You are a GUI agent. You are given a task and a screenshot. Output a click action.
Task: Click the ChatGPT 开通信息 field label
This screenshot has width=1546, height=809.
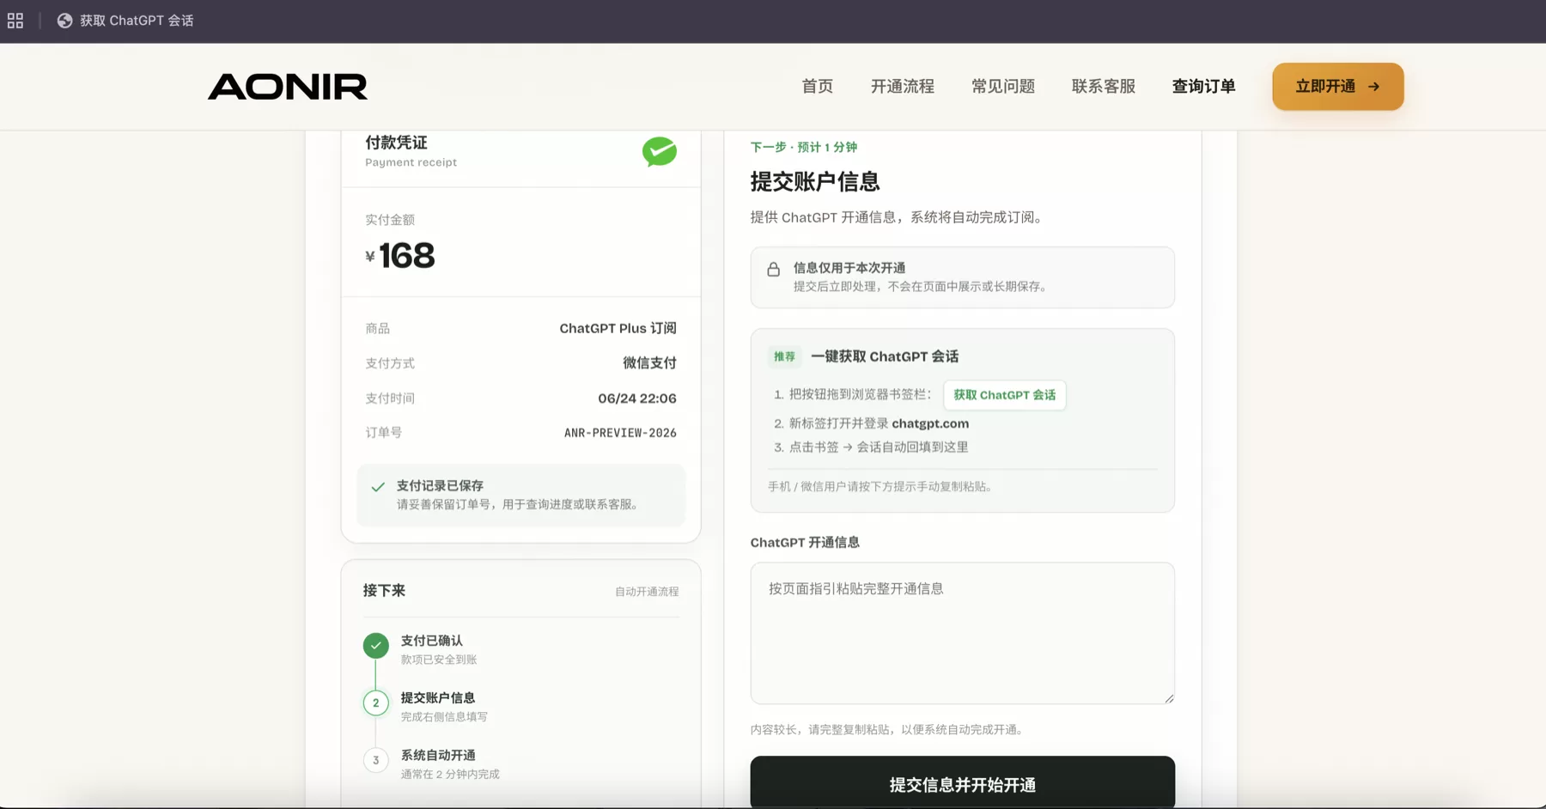pos(805,543)
